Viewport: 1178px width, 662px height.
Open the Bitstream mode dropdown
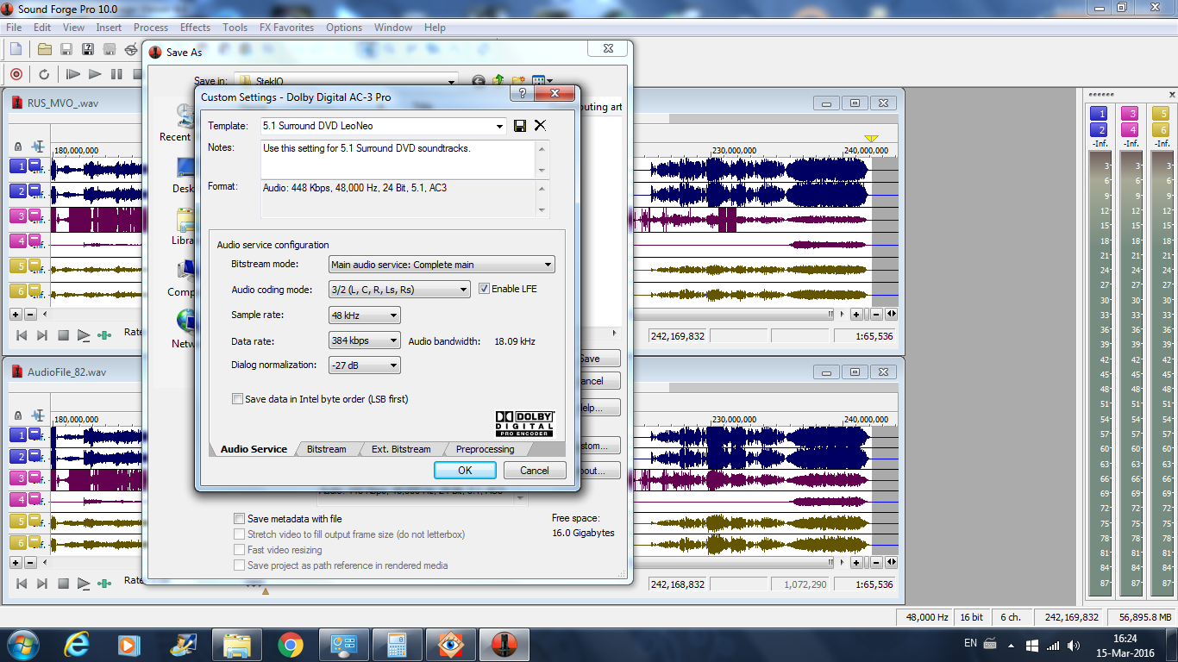point(442,265)
